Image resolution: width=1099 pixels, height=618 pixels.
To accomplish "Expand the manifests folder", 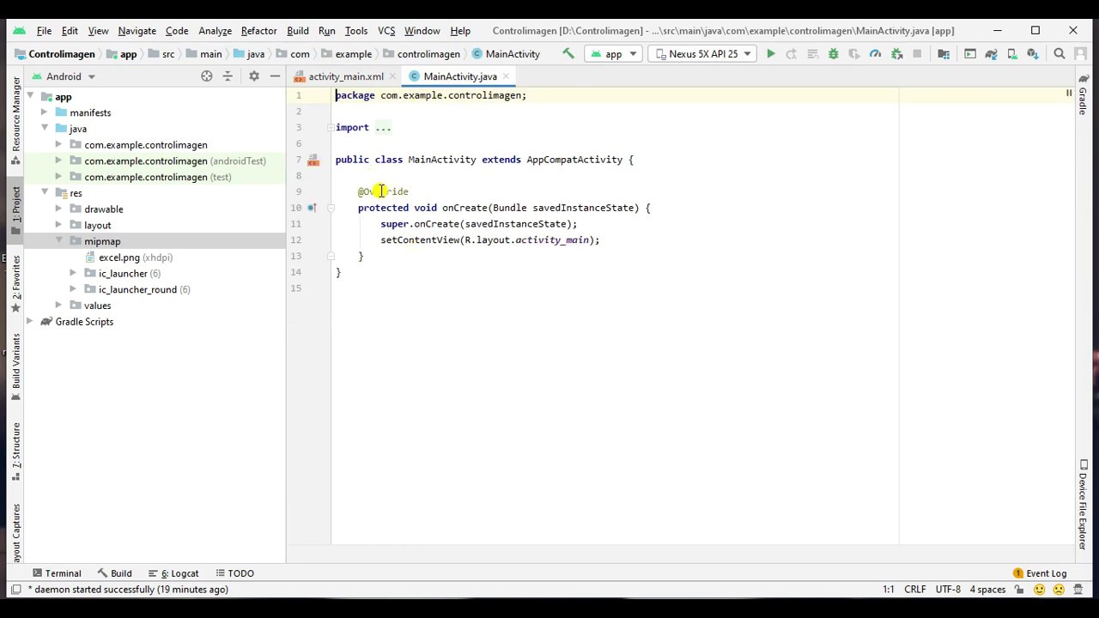I will click(45, 112).
